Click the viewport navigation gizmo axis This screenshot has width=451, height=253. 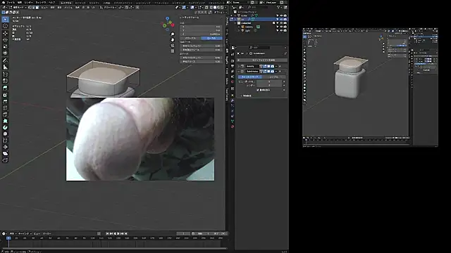[168, 23]
